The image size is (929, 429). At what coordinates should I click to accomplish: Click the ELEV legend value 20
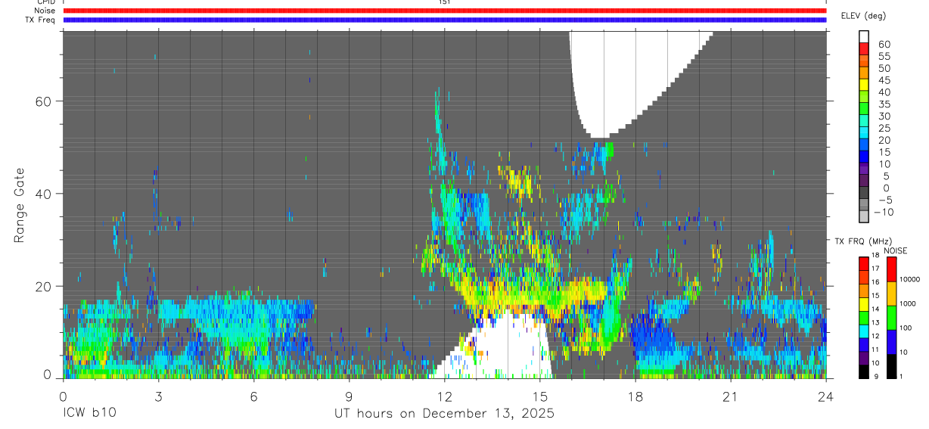[x=884, y=140]
